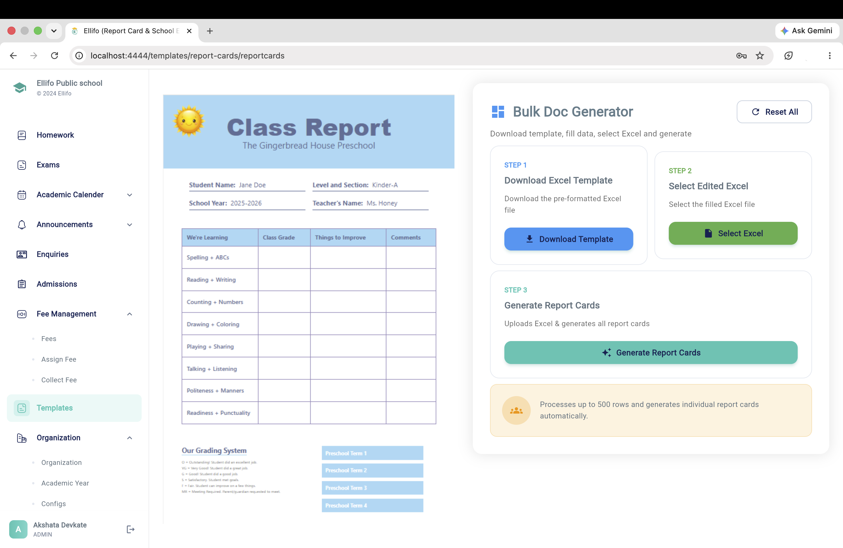Click the Spelling + ABCs table row
The width and height of the screenshot is (843, 548).
[309, 257]
